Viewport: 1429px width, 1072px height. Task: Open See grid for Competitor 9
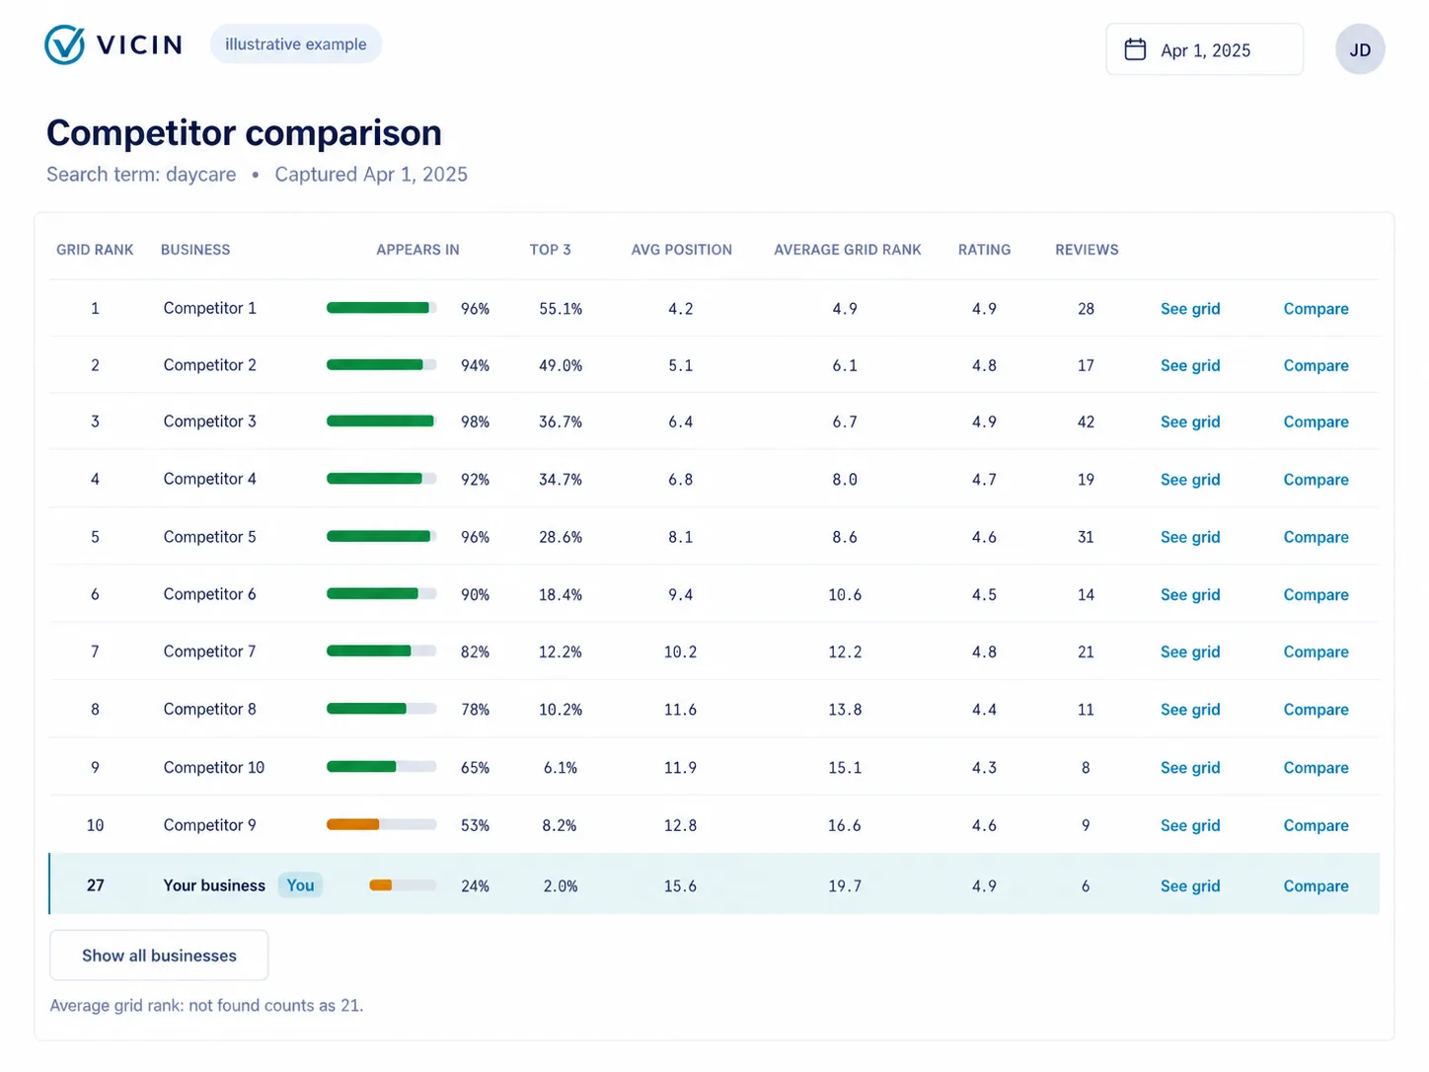point(1190,825)
